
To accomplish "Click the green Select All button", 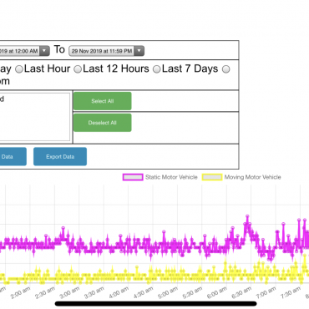I will coord(103,101).
